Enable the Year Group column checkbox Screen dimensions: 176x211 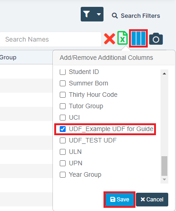pos(62,174)
